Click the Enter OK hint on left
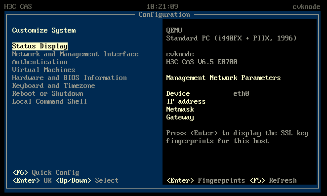The height and width of the screenshot is (196, 327). click(32, 180)
